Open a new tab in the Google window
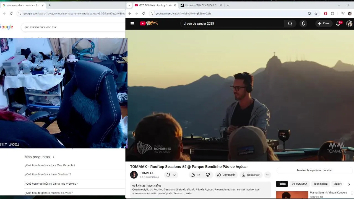Image resolution: width=354 pixels, height=199 pixels. click(50, 5)
